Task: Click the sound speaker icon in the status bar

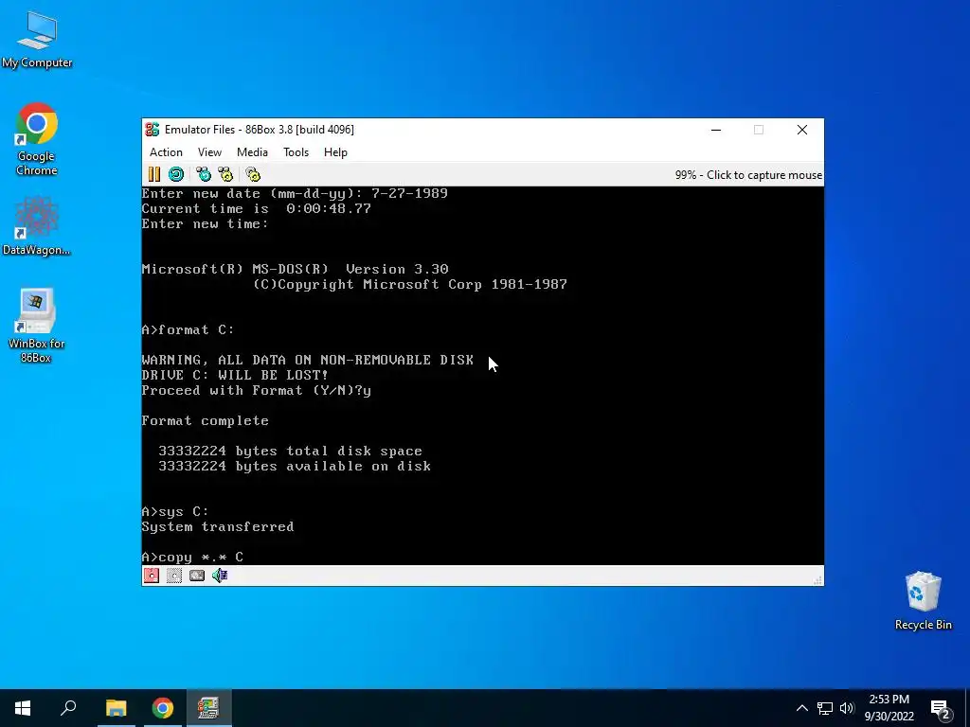Action: point(220,576)
